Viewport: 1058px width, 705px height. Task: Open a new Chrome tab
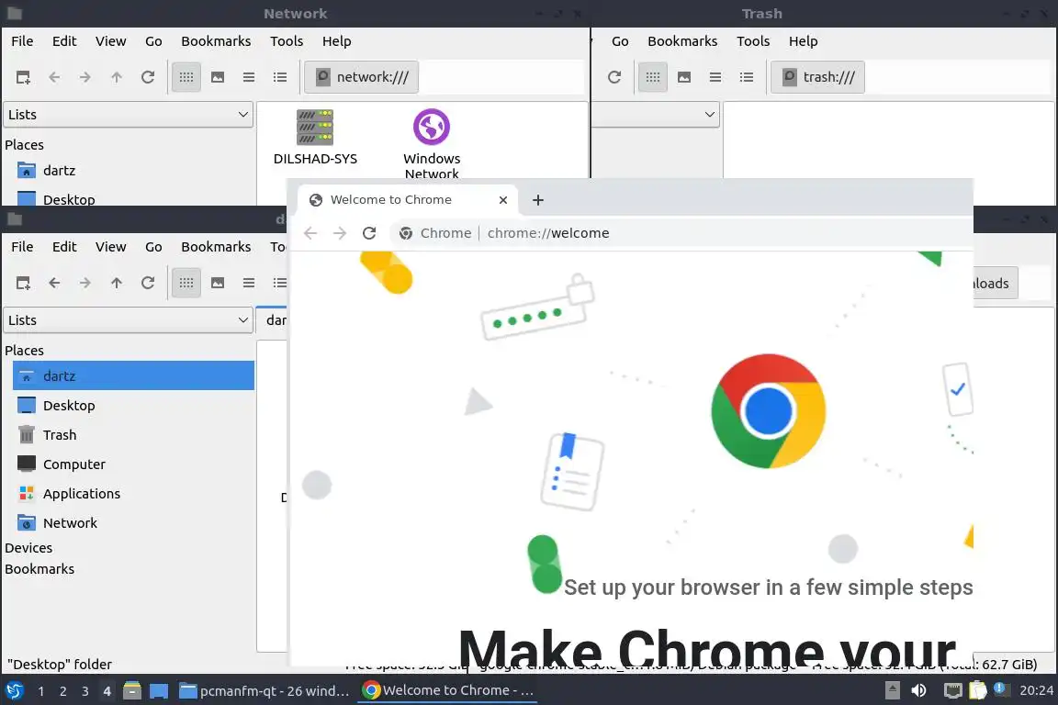point(538,200)
